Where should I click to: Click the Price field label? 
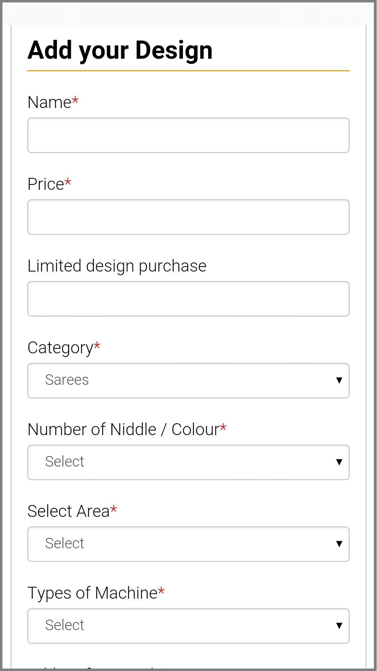point(46,184)
